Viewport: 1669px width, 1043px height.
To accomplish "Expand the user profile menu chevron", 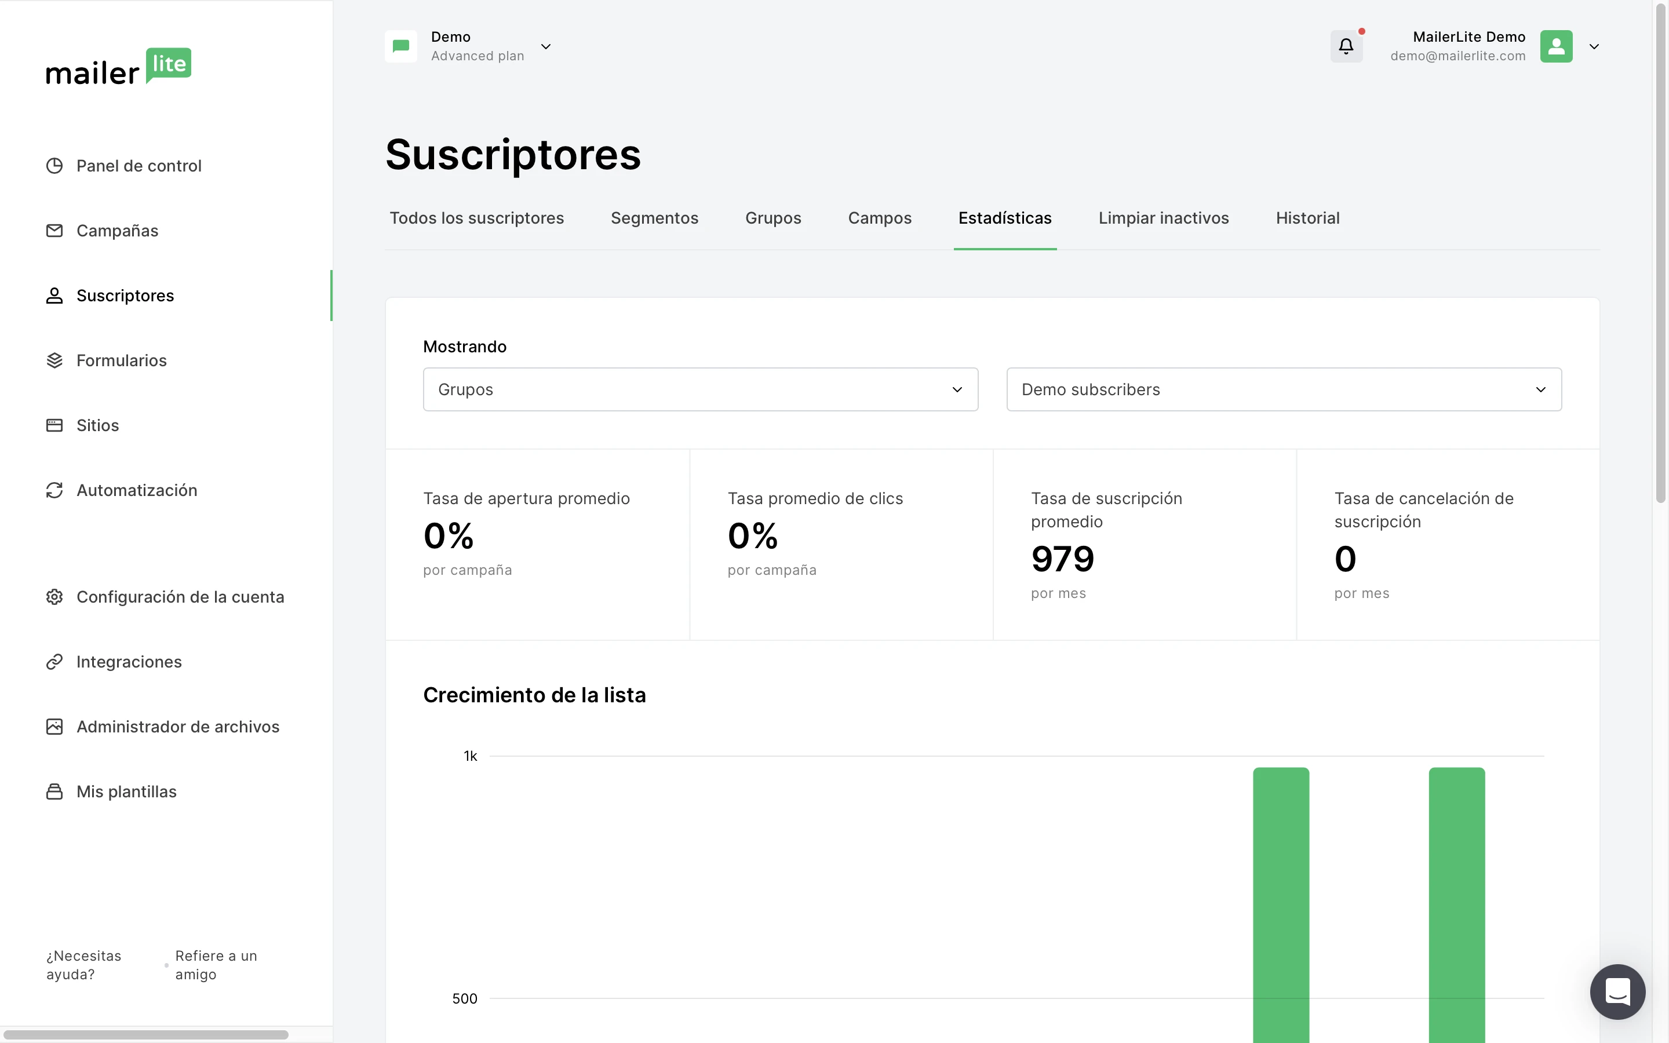I will (1594, 46).
